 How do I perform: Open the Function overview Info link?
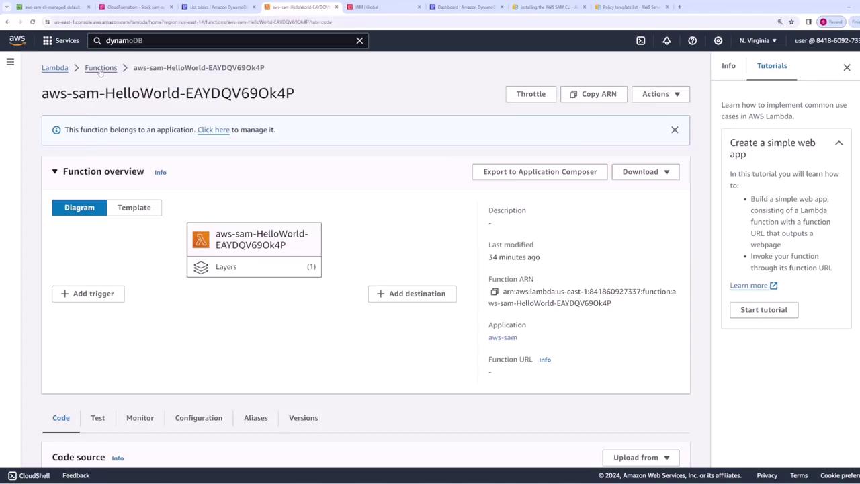161,172
